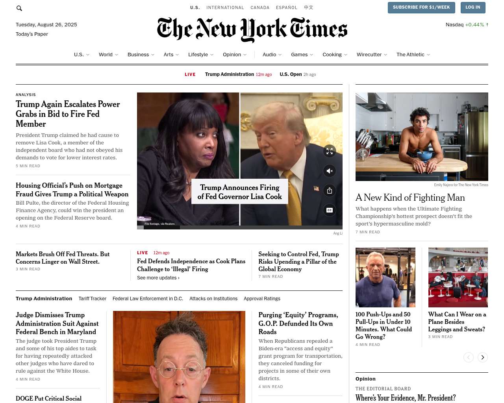Open Today's Paper link
This screenshot has width=504, height=403.
(32, 34)
